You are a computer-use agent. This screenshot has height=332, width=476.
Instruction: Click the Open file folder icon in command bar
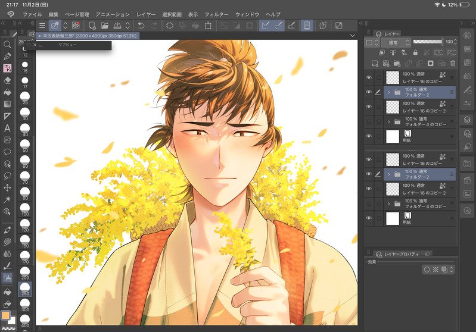point(104,26)
